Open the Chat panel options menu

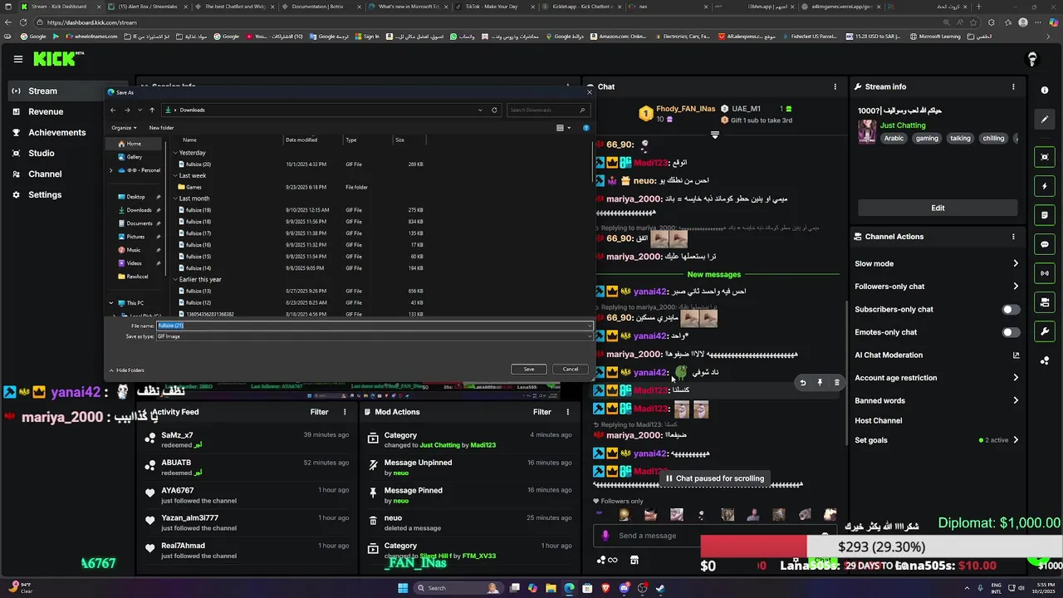pyautogui.click(x=835, y=86)
